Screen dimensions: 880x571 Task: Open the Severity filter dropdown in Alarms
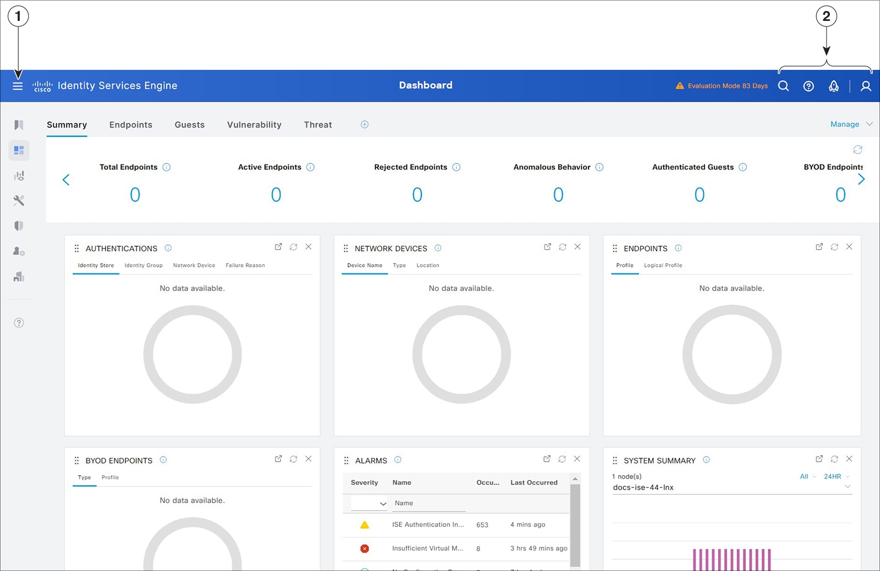coord(369,503)
